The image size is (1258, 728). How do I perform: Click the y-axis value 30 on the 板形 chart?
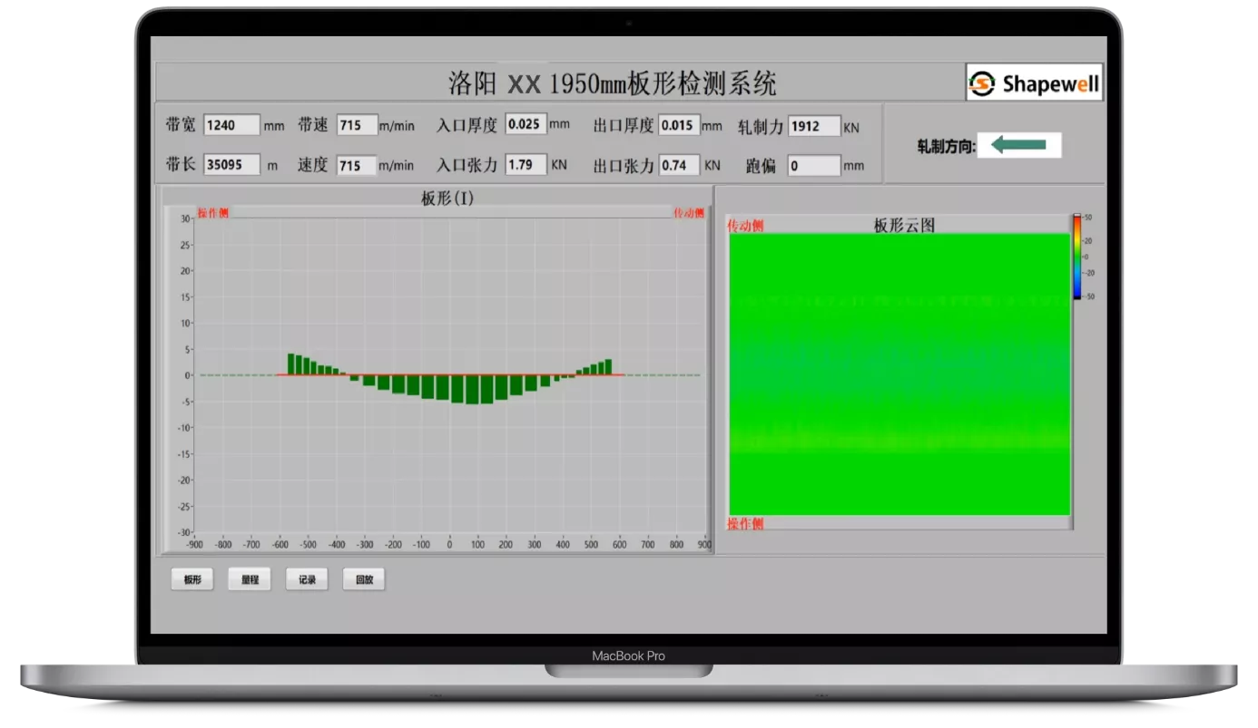pyautogui.click(x=185, y=218)
